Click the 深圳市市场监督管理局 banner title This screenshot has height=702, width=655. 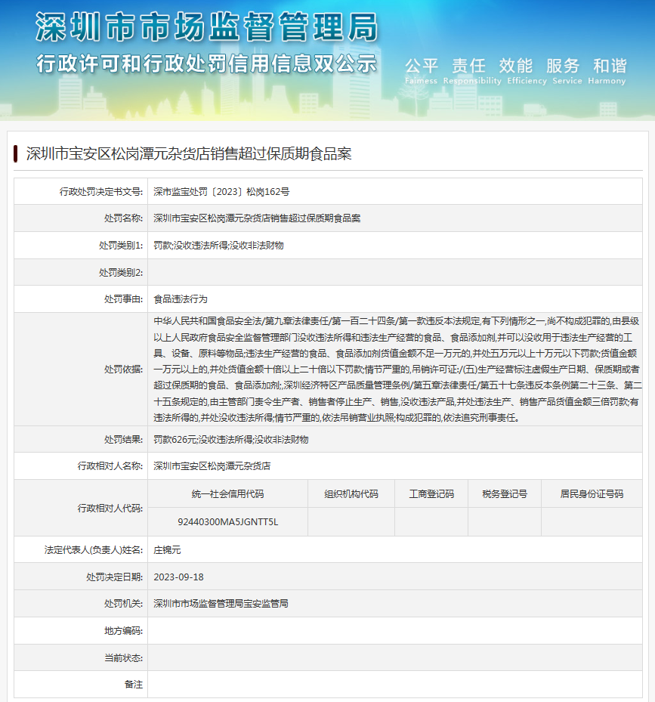pos(205,28)
